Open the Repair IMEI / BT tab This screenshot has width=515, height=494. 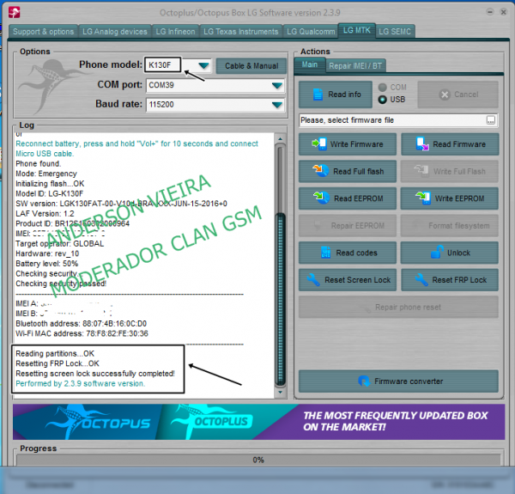coord(355,66)
